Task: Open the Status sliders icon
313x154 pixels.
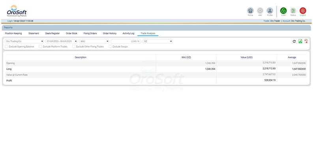Action: tap(293, 11)
